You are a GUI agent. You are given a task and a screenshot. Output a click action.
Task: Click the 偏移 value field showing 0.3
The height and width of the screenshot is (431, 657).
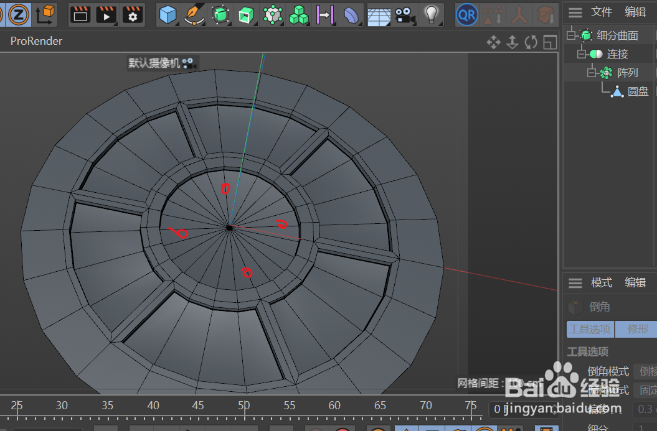coord(645,409)
